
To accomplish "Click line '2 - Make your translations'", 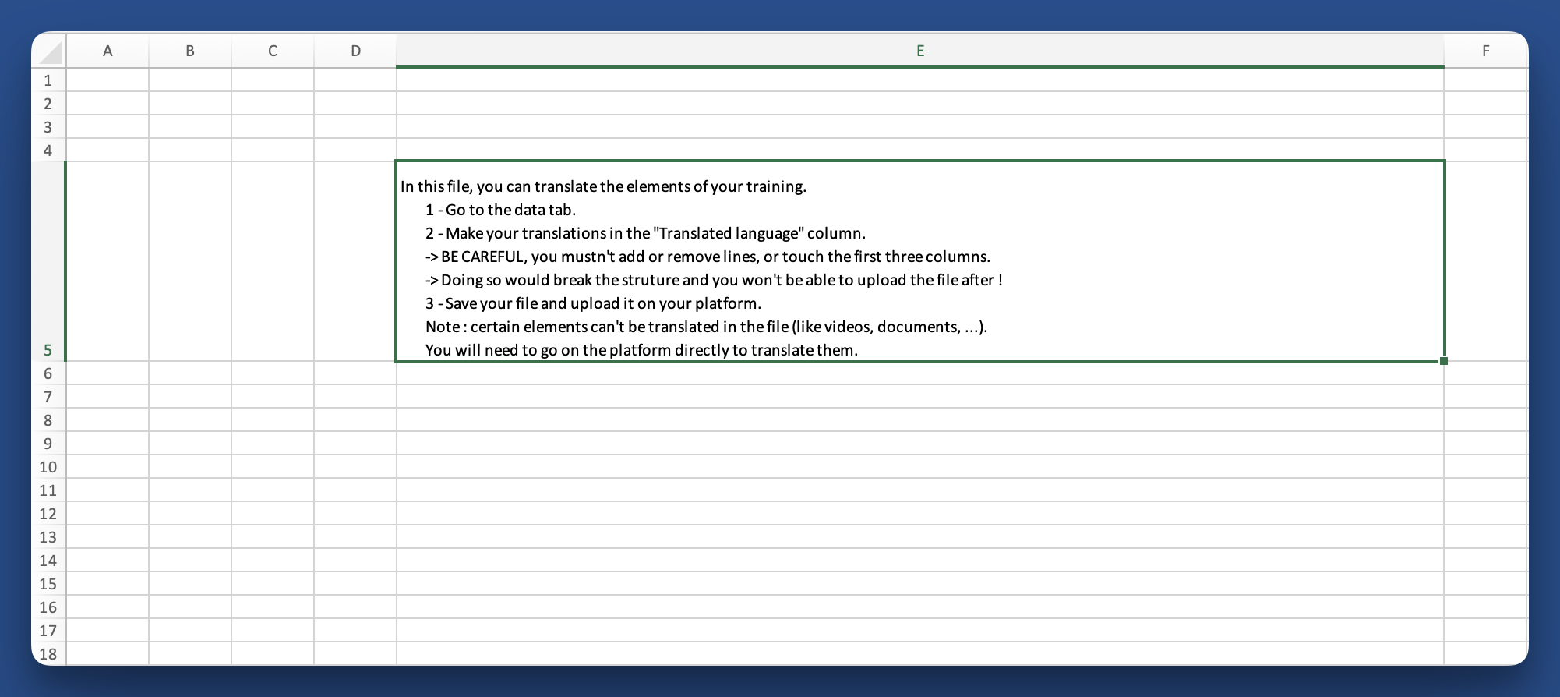I will pos(645,233).
